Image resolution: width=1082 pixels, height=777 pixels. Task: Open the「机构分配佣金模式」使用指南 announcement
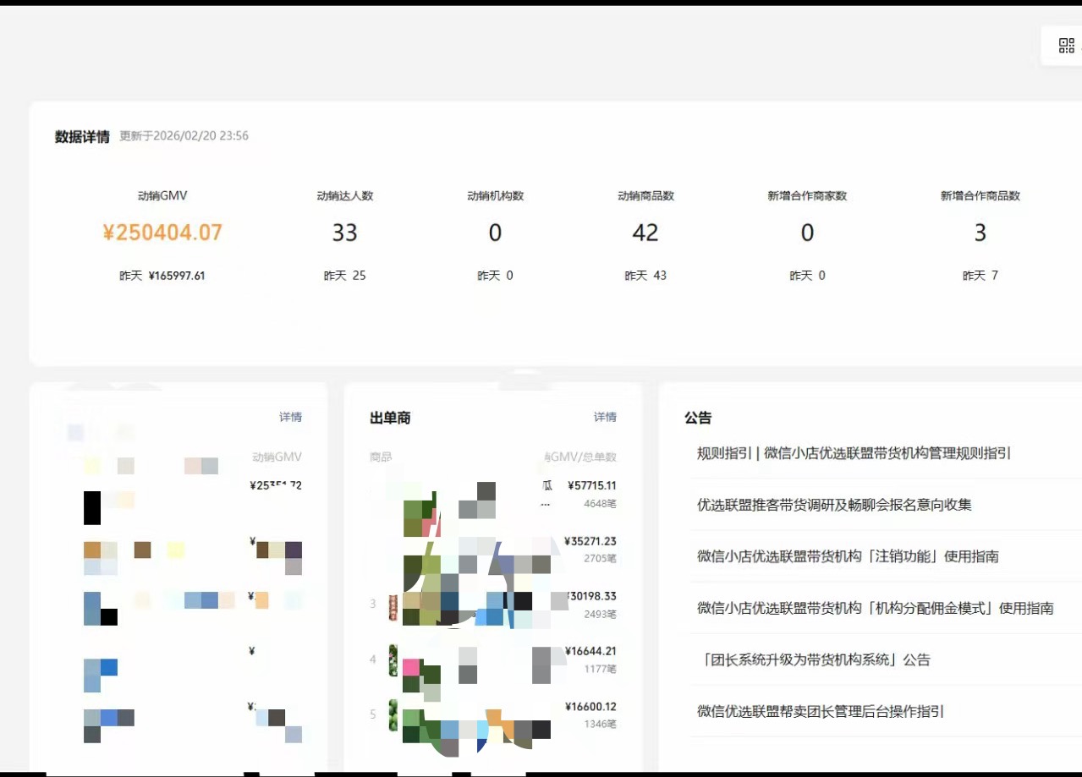pyautogui.click(x=875, y=608)
